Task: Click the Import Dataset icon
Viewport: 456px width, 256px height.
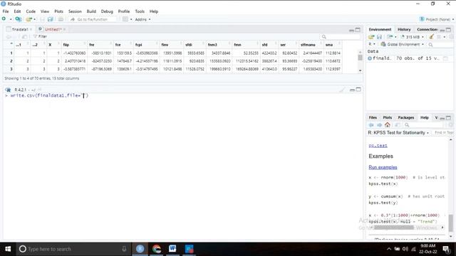Action: coord(390,37)
